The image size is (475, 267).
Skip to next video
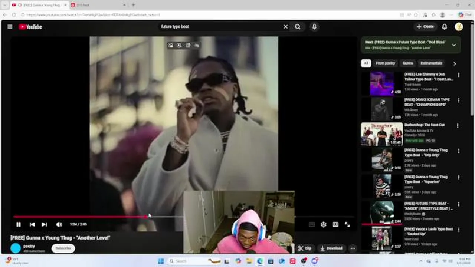coord(44,224)
